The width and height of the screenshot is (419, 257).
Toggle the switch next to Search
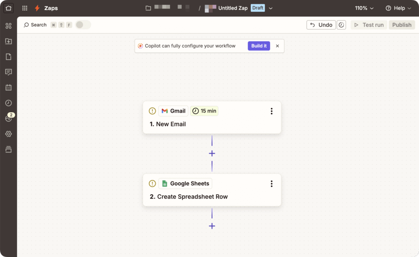tap(83, 25)
